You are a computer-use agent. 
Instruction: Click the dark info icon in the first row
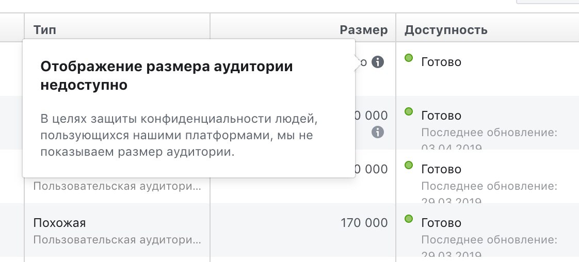(x=377, y=62)
